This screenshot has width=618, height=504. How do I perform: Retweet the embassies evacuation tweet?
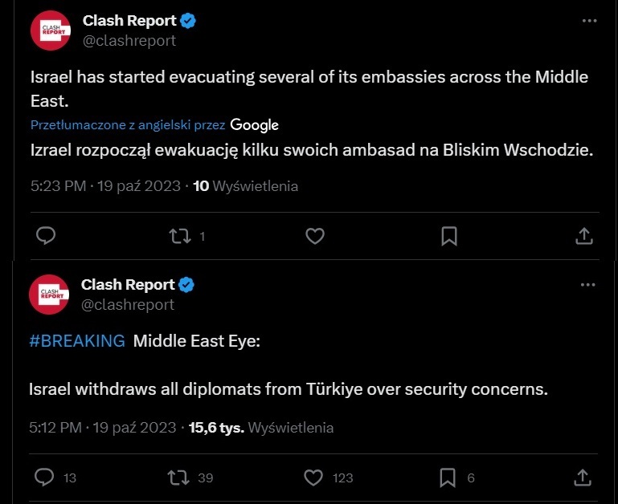point(180,236)
